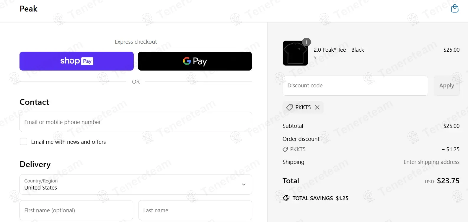This screenshot has height=222, width=468.
Task: Apply the discount code
Action: [446, 86]
